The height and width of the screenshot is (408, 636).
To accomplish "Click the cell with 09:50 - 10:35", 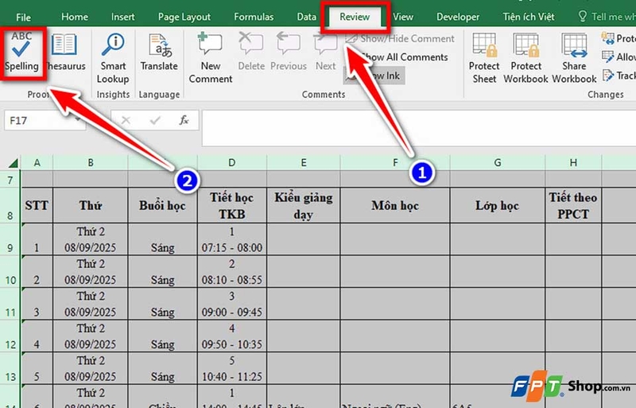I will 231,336.
